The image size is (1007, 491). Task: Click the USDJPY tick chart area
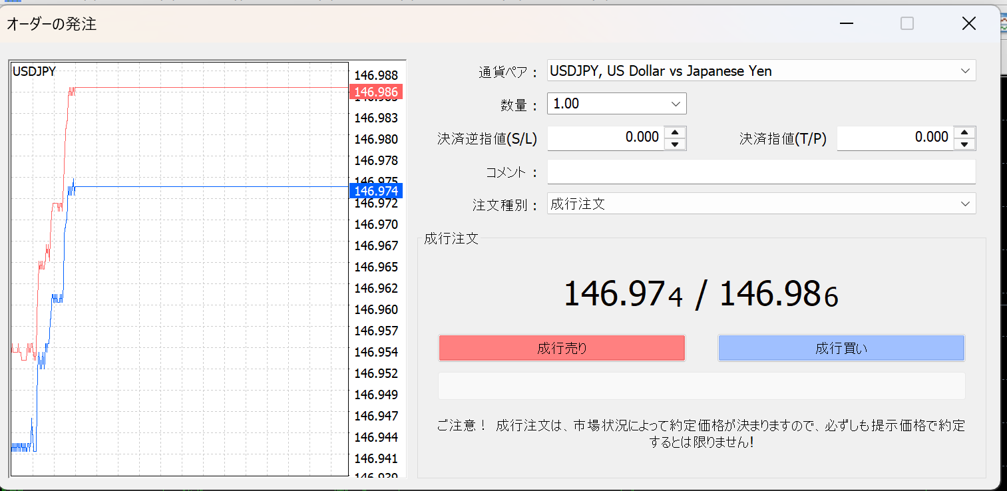(x=200, y=299)
